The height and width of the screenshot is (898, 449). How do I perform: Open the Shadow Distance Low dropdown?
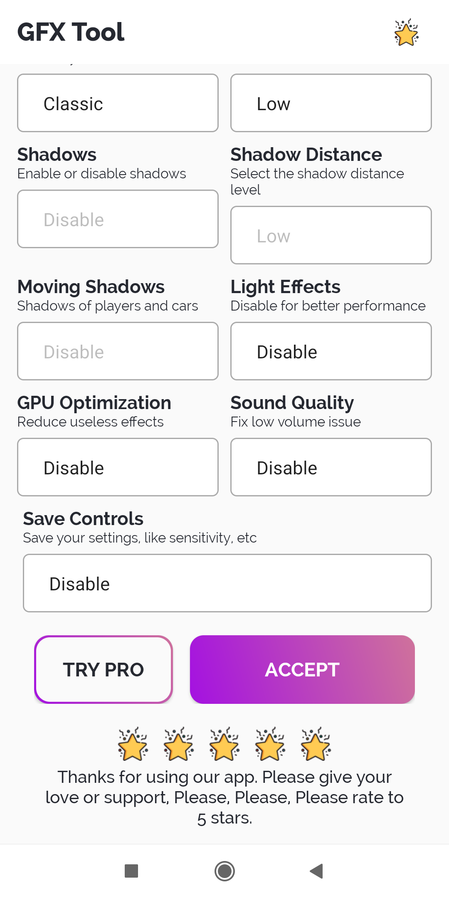(331, 235)
